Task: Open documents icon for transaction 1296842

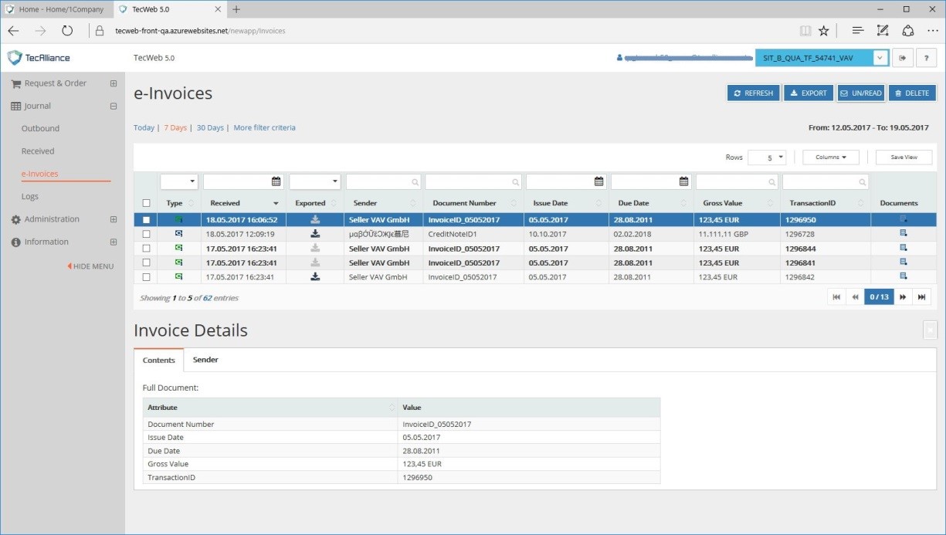Action: (x=903, y=276)
